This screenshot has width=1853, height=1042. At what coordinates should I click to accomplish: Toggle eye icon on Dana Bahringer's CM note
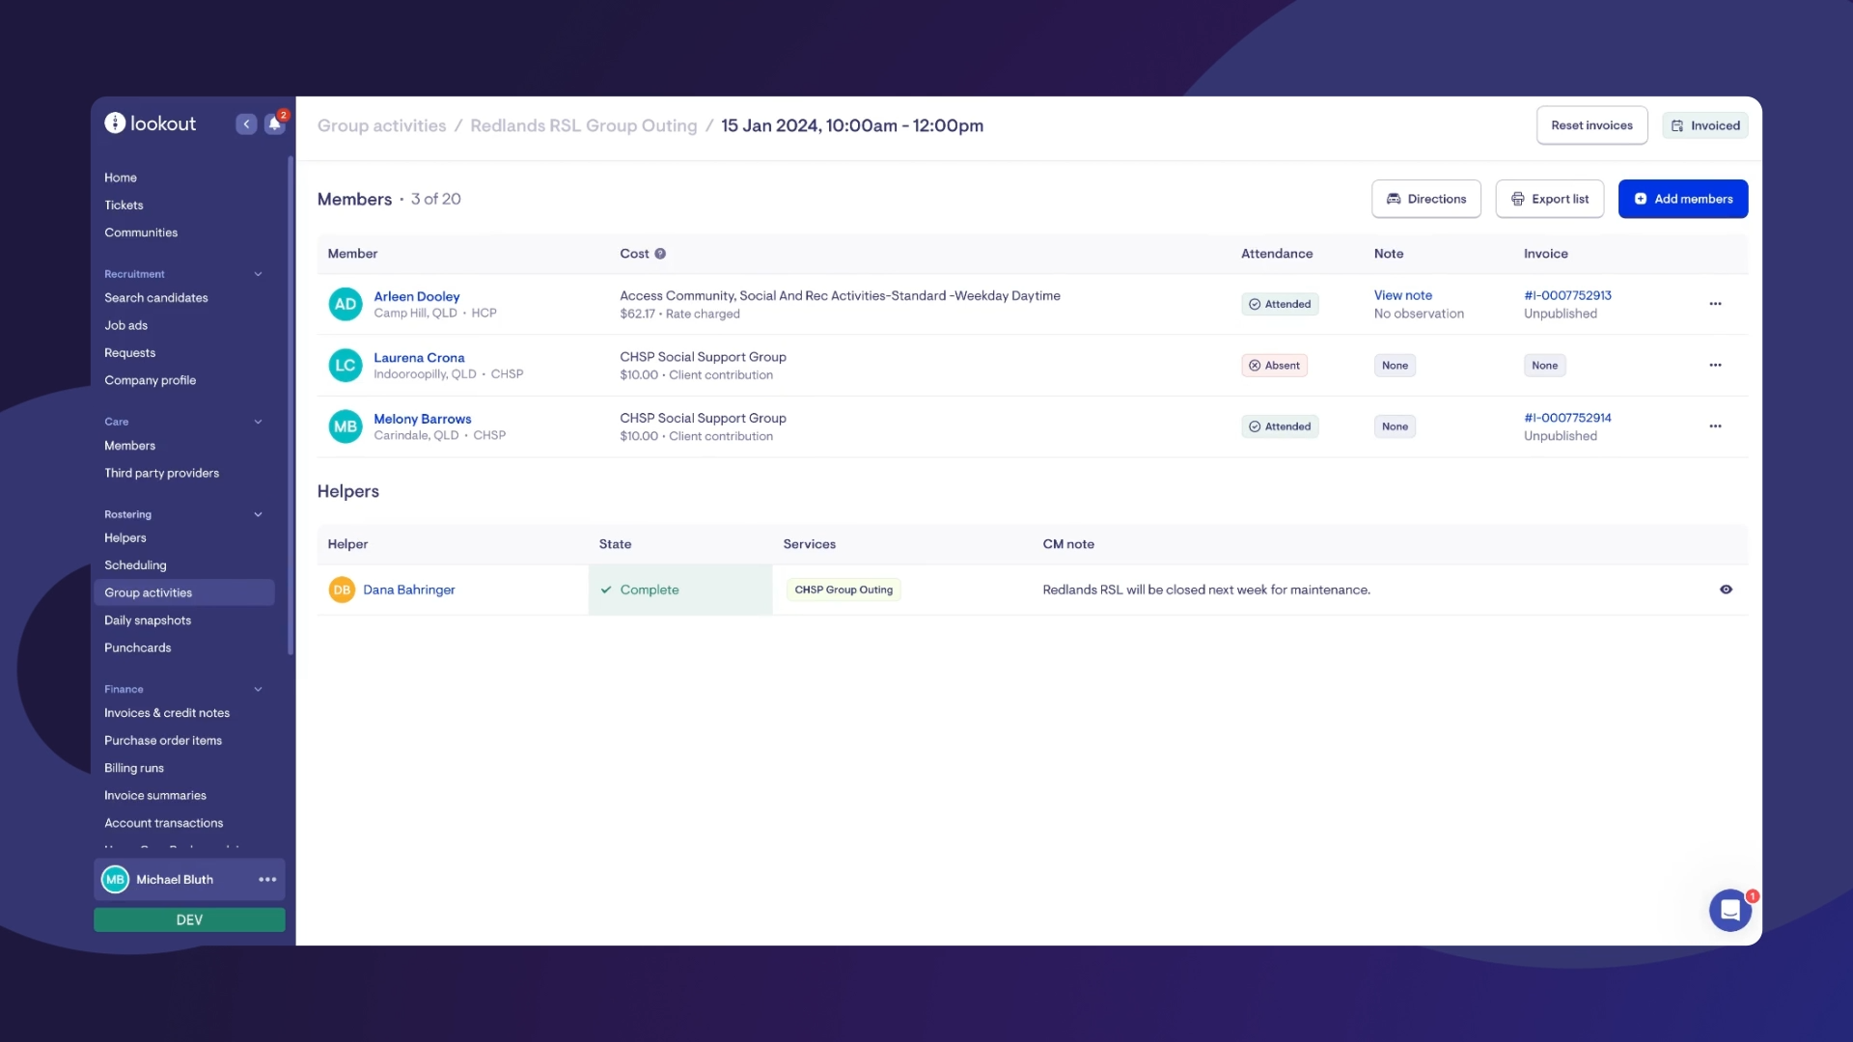[1726, 590]
